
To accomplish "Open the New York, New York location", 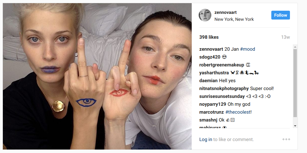I will coord(234,19).
